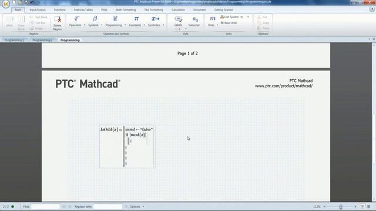
Task: Select the active Programming worksheet tab
Action: click(70, 40)
